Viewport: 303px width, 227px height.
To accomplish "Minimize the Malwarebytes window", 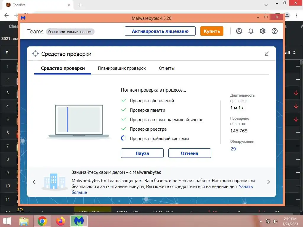I will click(258, 17).
